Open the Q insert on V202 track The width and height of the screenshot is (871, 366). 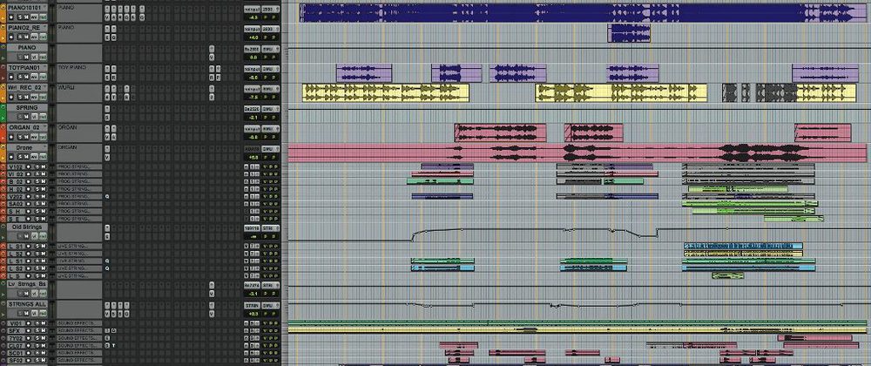(x=107, y=197)
